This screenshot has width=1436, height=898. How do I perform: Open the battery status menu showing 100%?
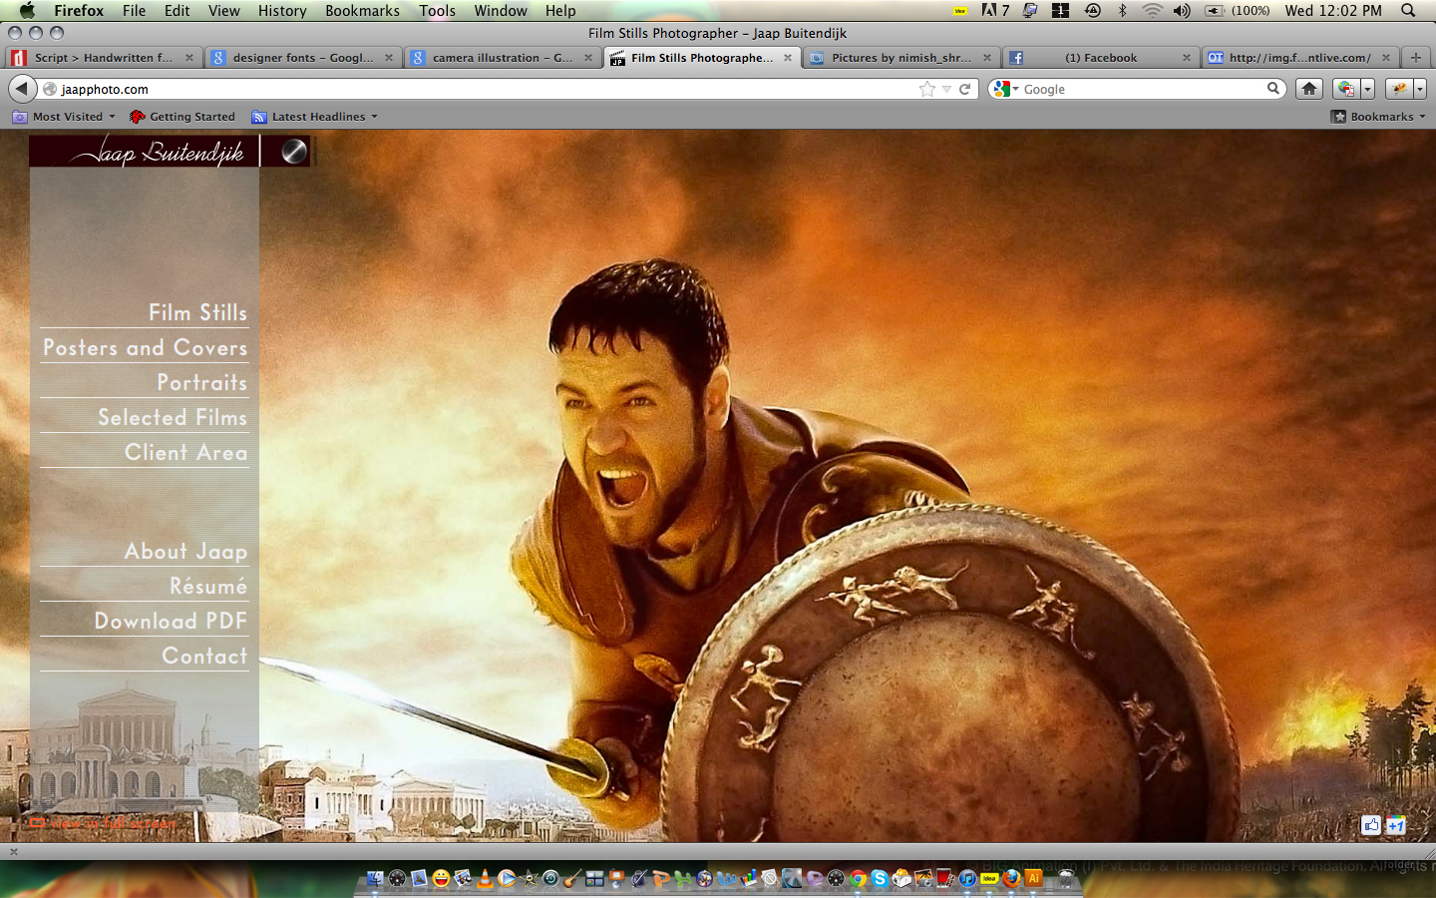pos(1238,11)
